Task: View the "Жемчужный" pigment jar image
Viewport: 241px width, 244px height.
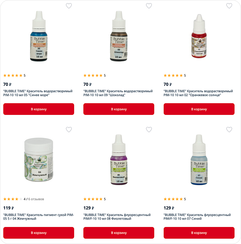Action: click(x=39, y=160)
